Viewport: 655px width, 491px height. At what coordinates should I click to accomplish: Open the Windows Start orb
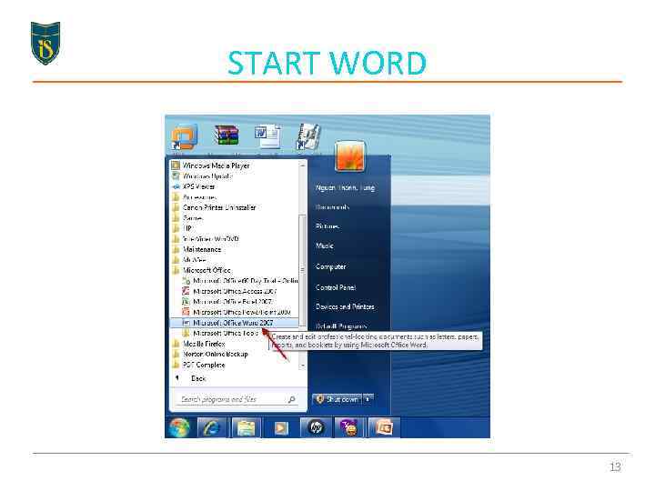pyautogui.click(x=179, y=427)
